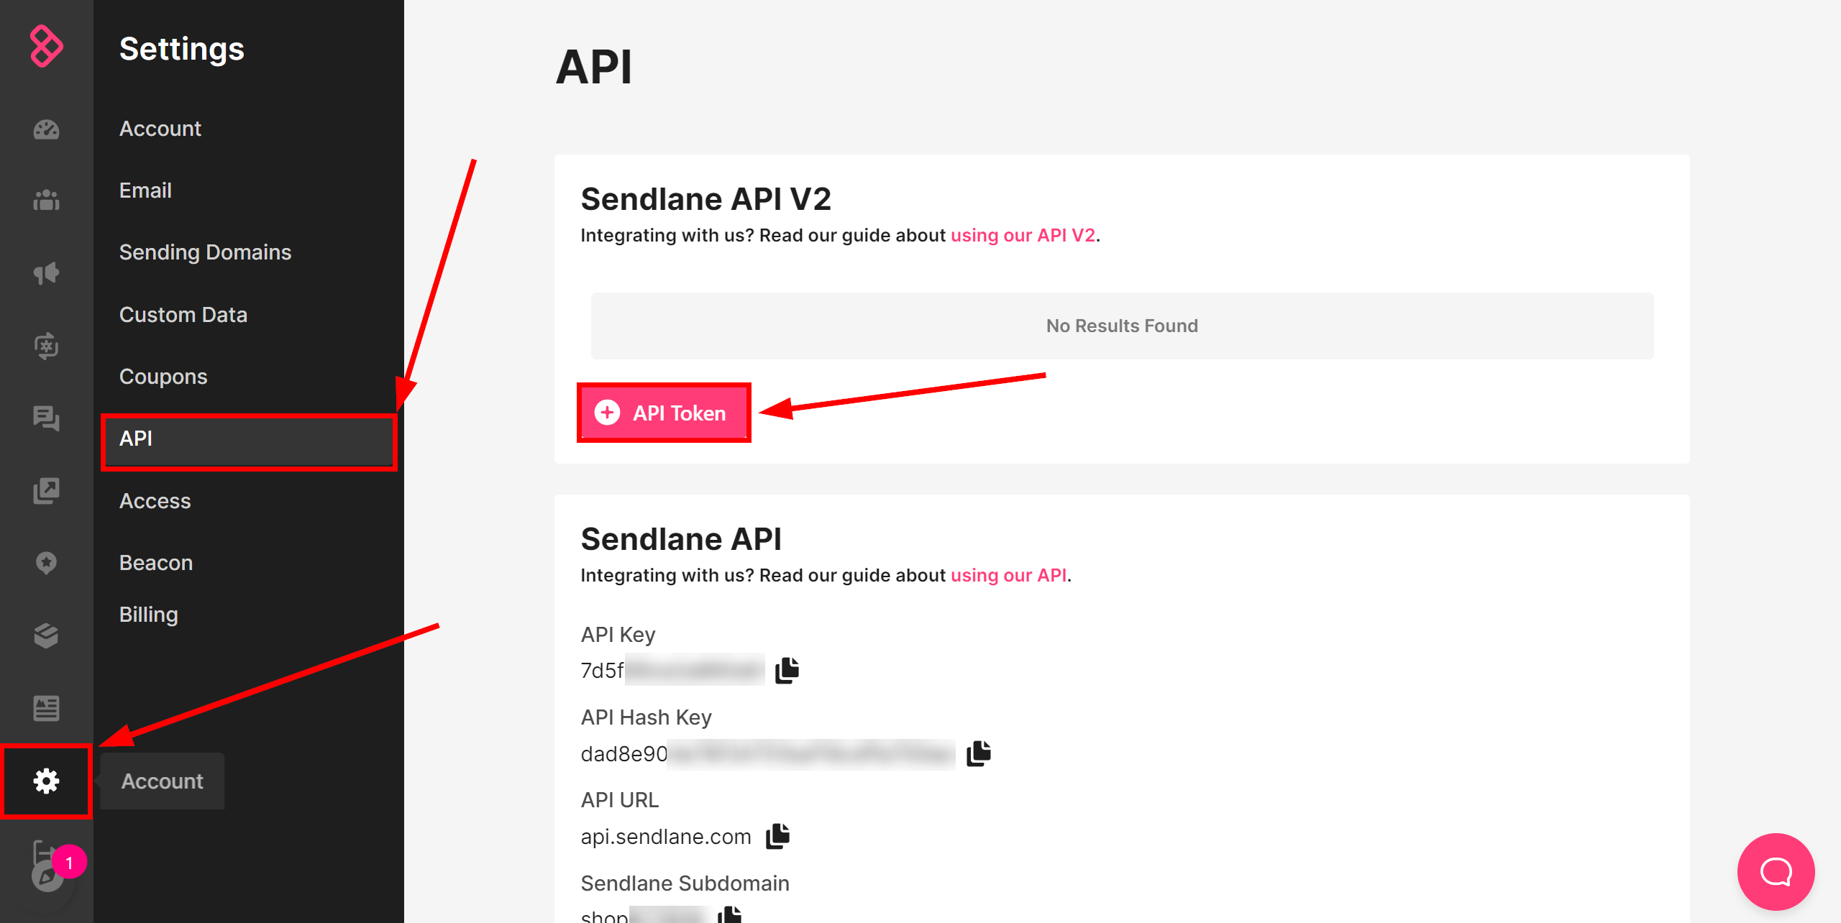Copy the API Key value
Viewport: 1841px width, 923px height.
pyautogui.click(x=786, y=670)
